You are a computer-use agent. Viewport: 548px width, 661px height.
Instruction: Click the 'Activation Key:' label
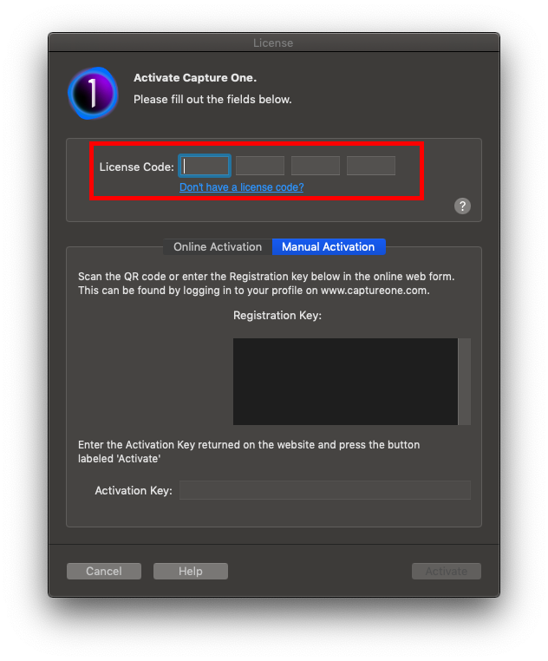[134, 491]
